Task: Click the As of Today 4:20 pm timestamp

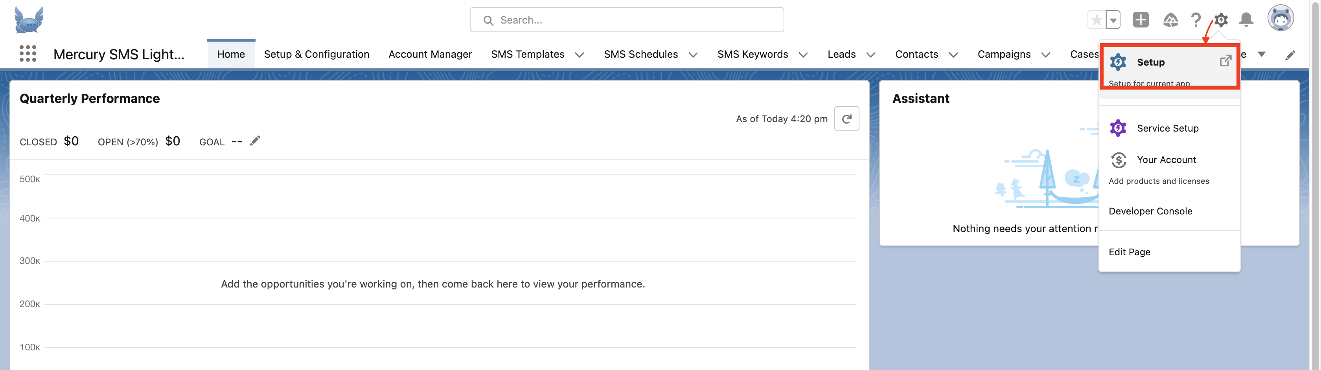Action: 782,119
